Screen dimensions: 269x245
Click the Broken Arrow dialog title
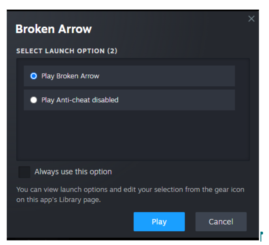tap(53, 29)
